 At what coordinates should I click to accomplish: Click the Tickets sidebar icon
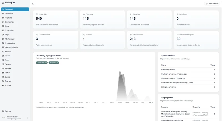coord(3,56)
